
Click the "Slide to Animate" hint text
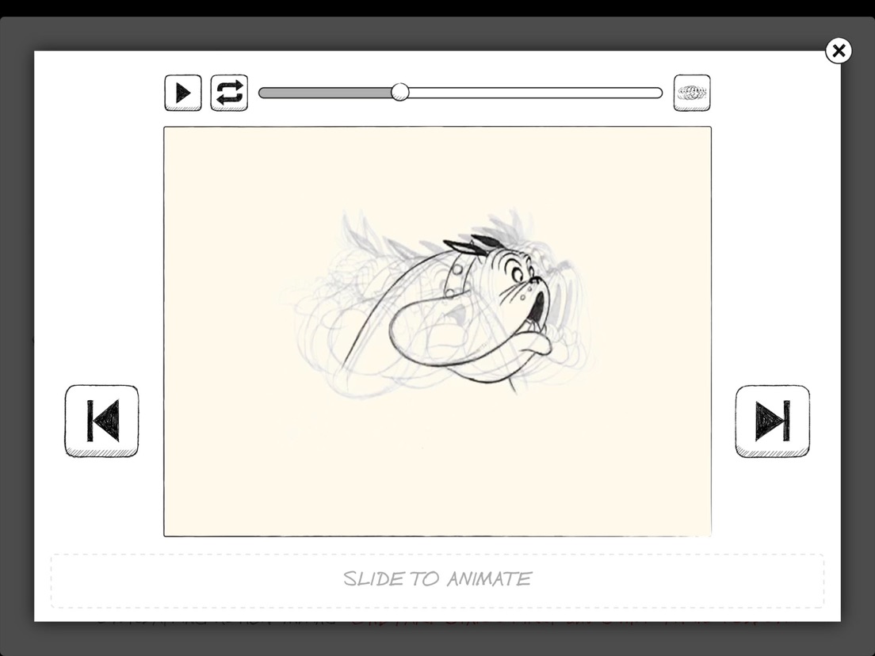(437, 579)
